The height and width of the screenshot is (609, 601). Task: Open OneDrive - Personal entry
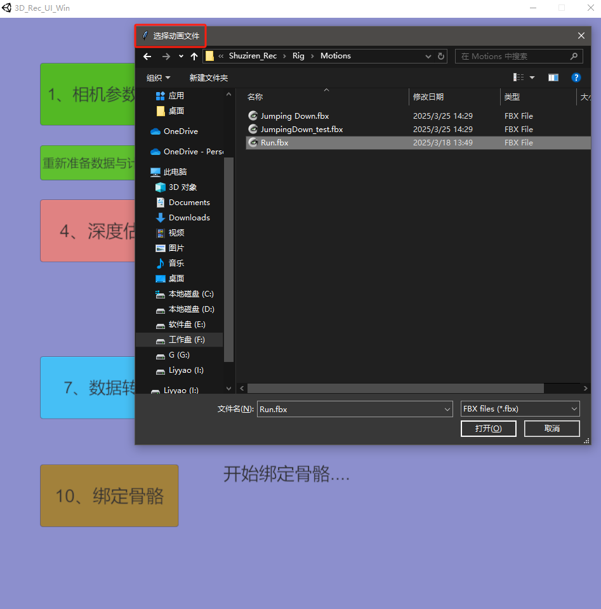tap(187, 152)
